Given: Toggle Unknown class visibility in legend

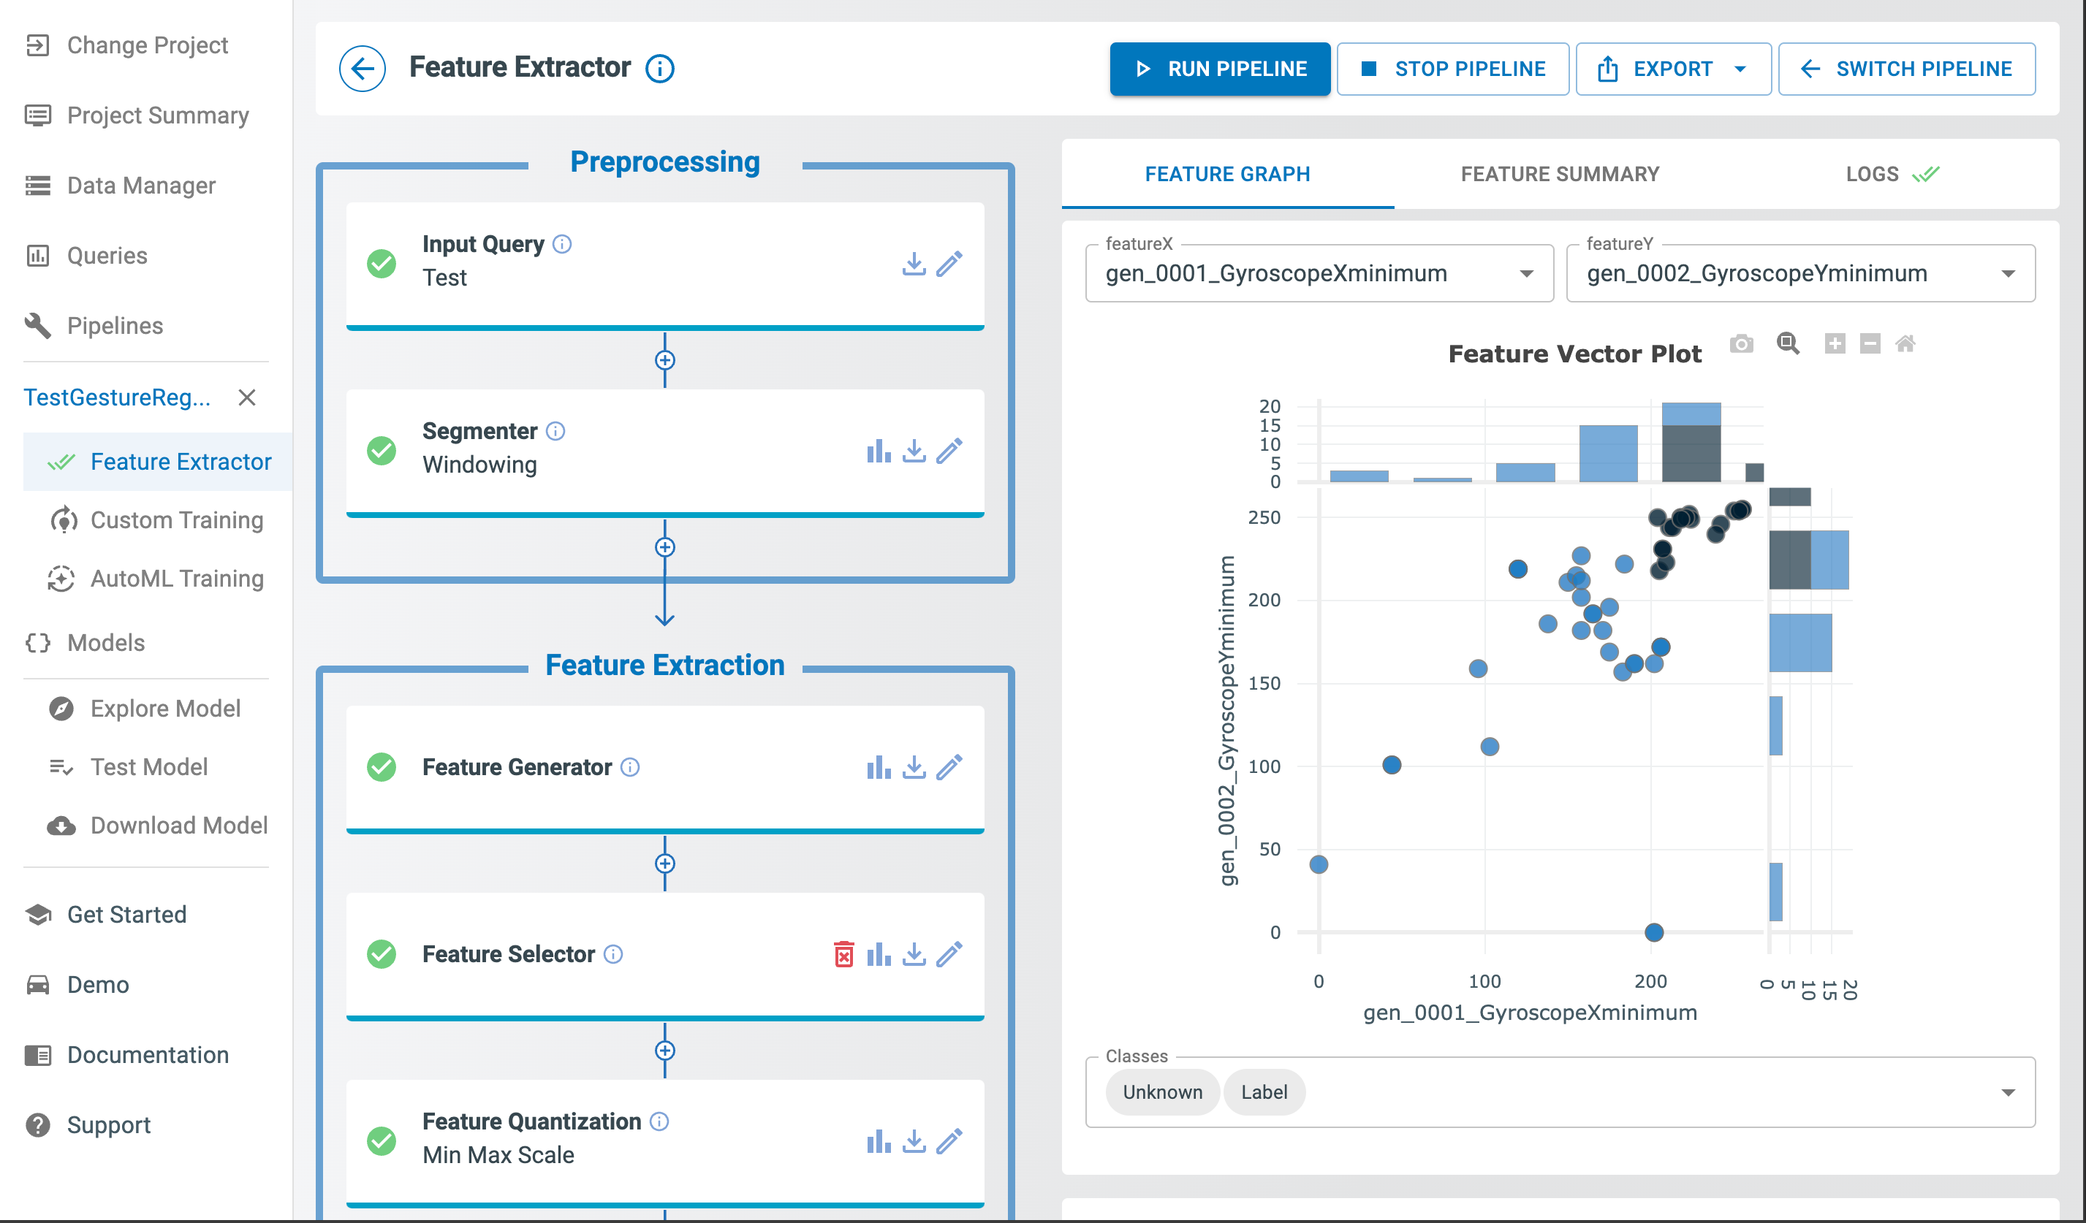Looking at the screenshot, I should (1162, 1092).
